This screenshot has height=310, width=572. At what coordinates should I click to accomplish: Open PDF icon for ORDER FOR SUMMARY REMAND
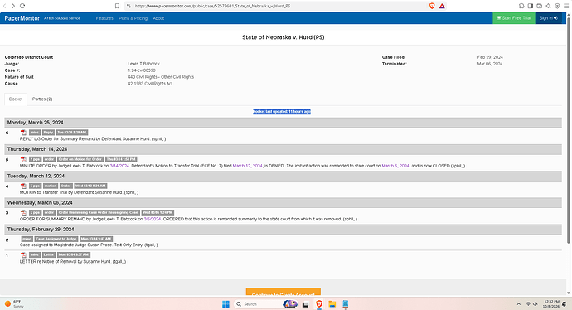pyautogui.click(x=23, y=213)
